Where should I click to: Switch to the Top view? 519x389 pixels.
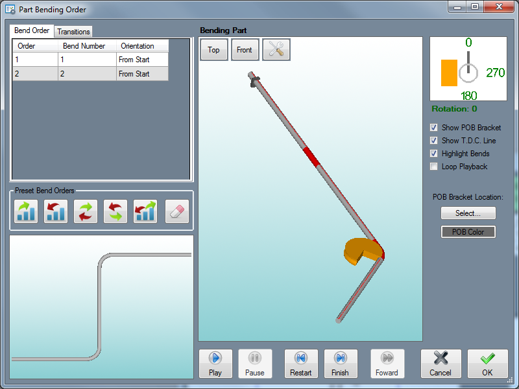[x=213, y=50]
